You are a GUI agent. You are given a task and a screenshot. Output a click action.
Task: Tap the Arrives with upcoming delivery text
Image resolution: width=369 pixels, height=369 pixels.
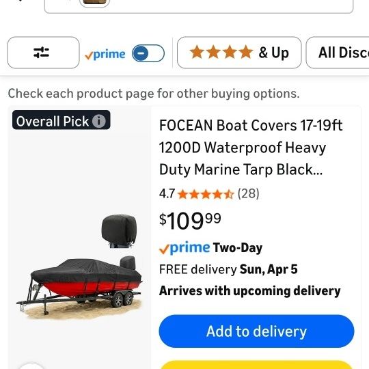tap(250, 291)
